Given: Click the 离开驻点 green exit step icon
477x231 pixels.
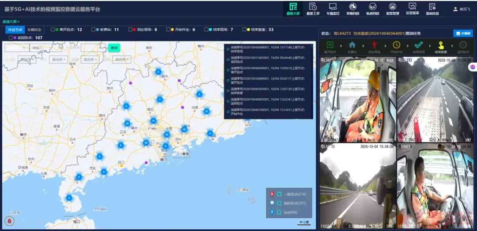Looking at the screenshot, I should [330, 45].
